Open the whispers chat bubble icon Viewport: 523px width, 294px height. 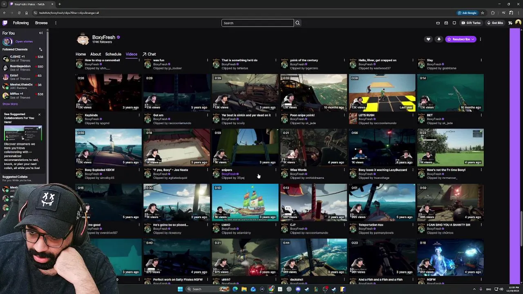click(454, 23)
